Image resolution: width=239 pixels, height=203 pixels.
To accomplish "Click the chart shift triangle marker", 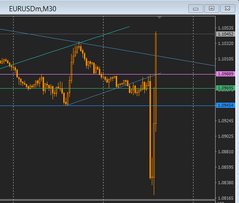I will [159, 17].
